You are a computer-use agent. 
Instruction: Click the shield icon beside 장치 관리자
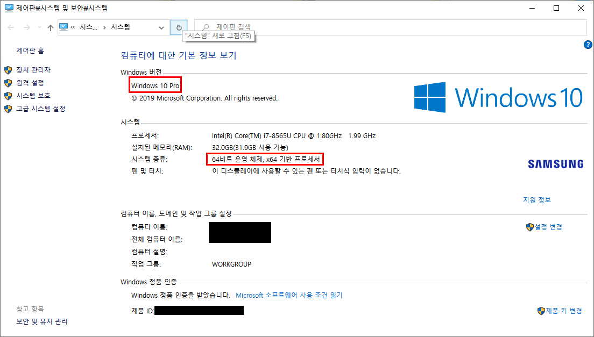tap(8, 70)
